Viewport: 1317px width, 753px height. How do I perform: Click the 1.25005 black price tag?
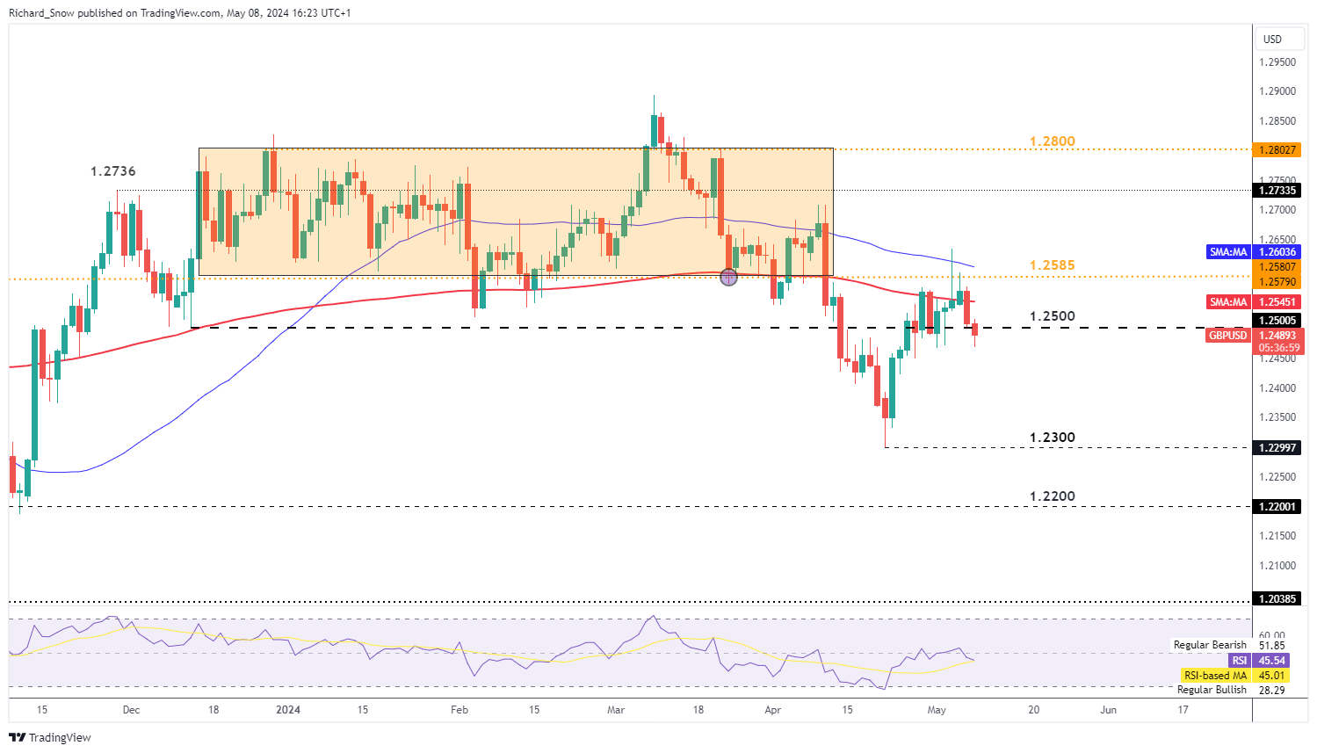pos(1277,322)
